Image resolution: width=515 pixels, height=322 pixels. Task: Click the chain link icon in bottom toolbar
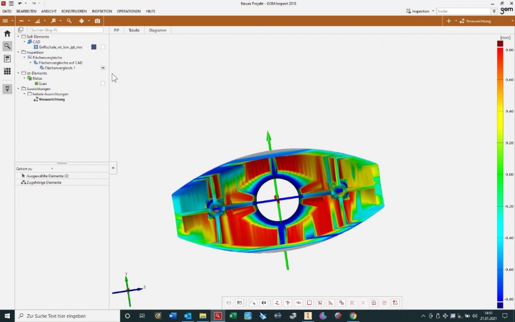coord(341,303)
